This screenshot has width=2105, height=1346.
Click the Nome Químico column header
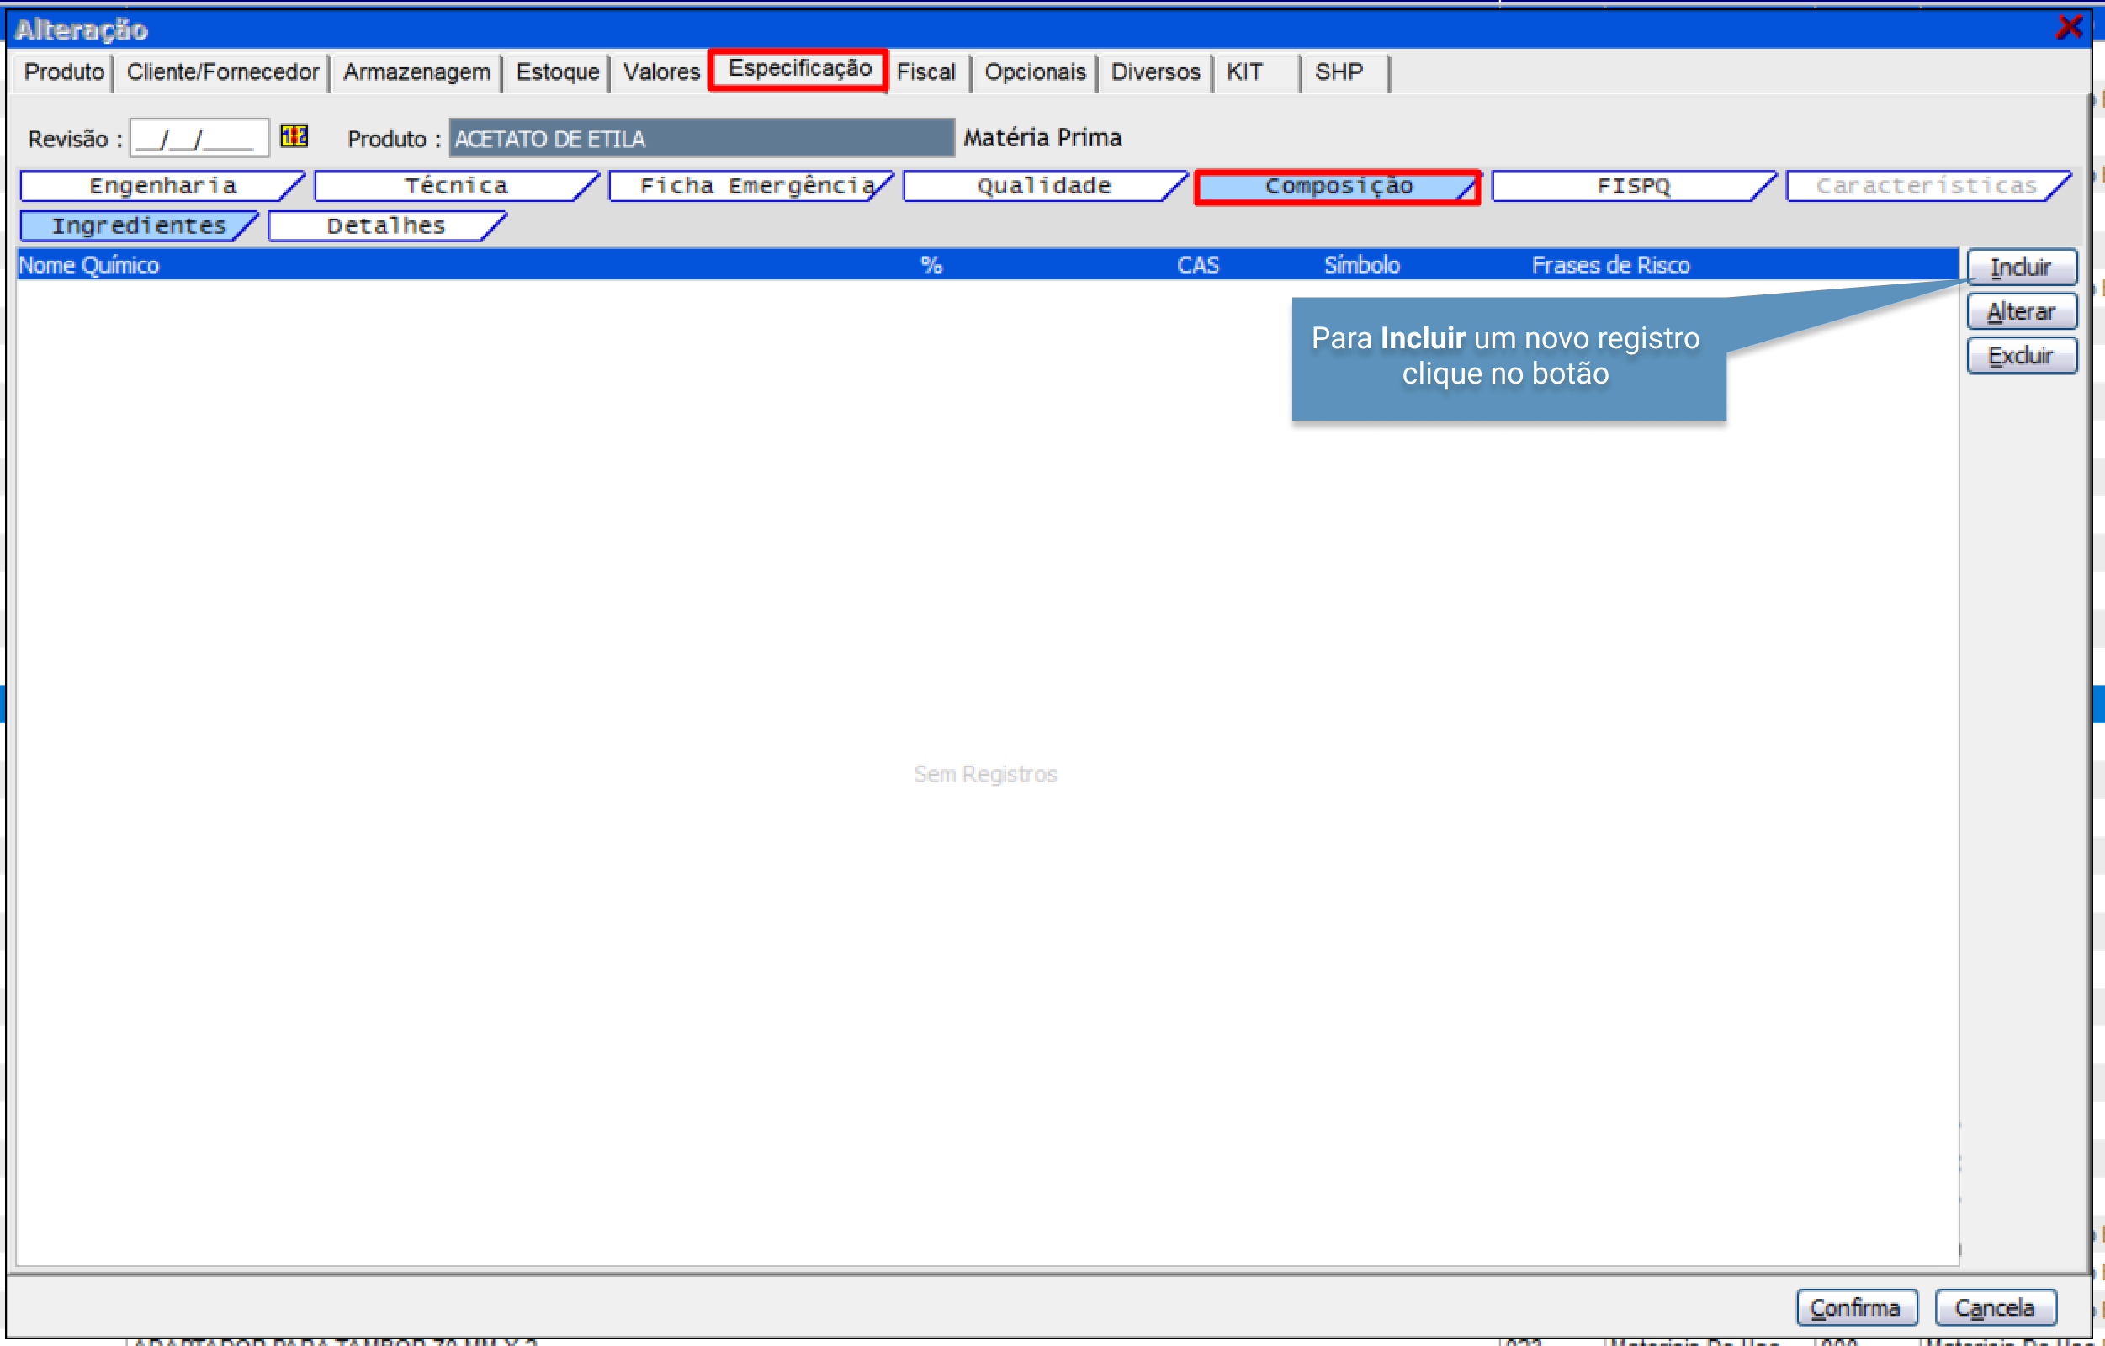[x=89, y=265]
